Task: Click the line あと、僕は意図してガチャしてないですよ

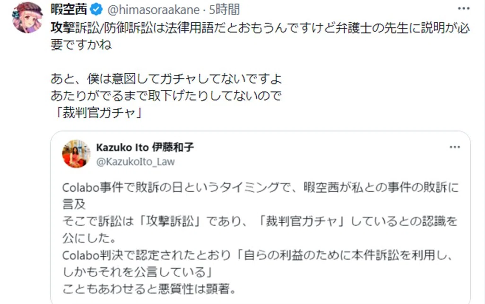Action: 166,78
